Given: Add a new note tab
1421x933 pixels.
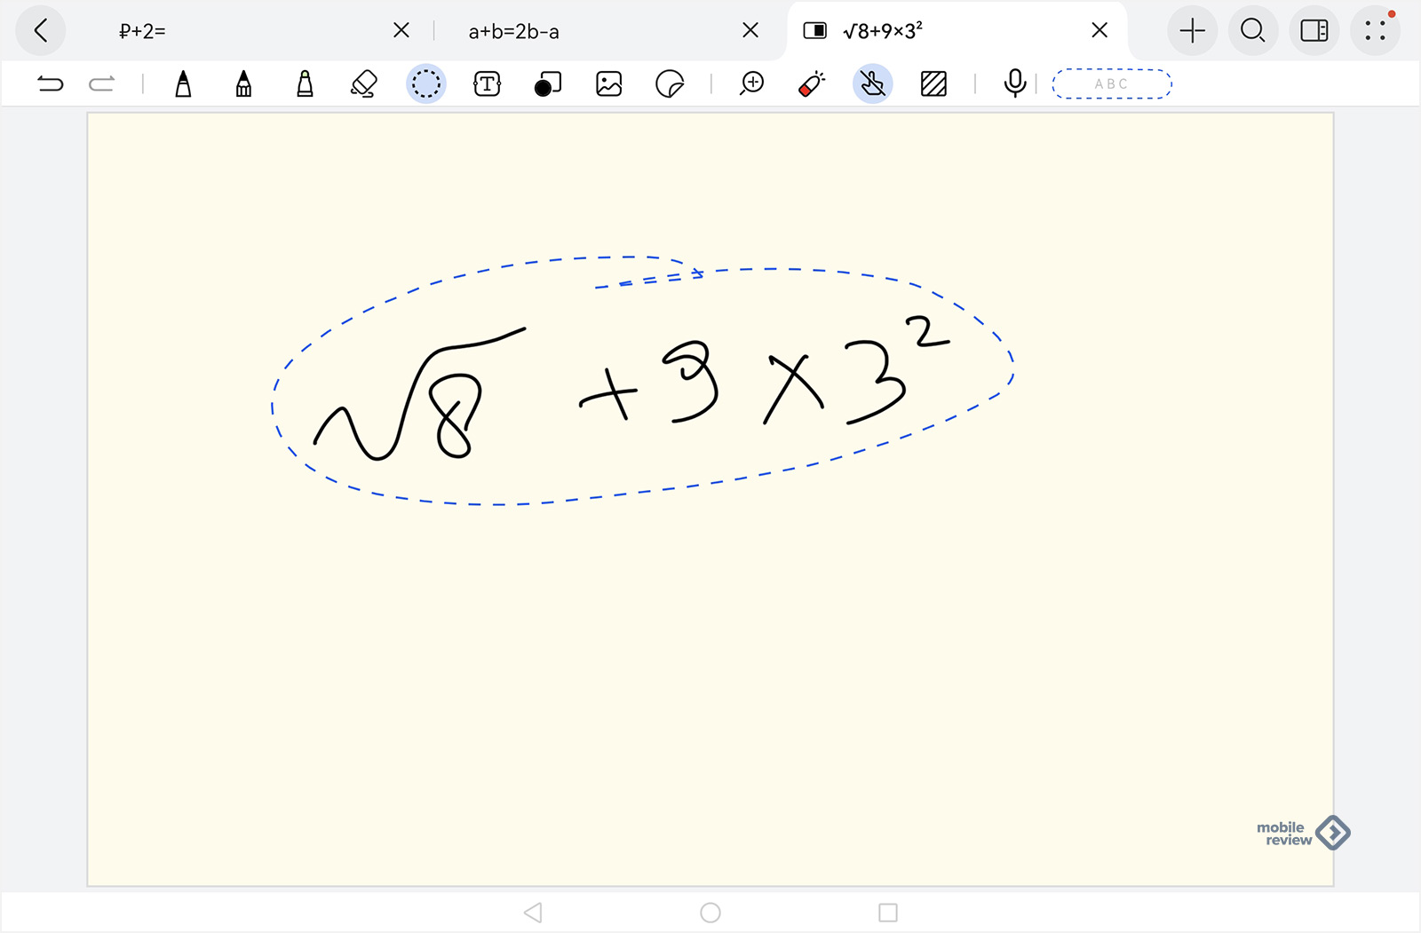Looking at the screenshot, I should coord(1192,31).
